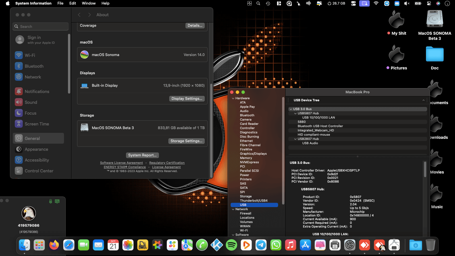Open WhatsApp in the Dock

pos(276,245)
